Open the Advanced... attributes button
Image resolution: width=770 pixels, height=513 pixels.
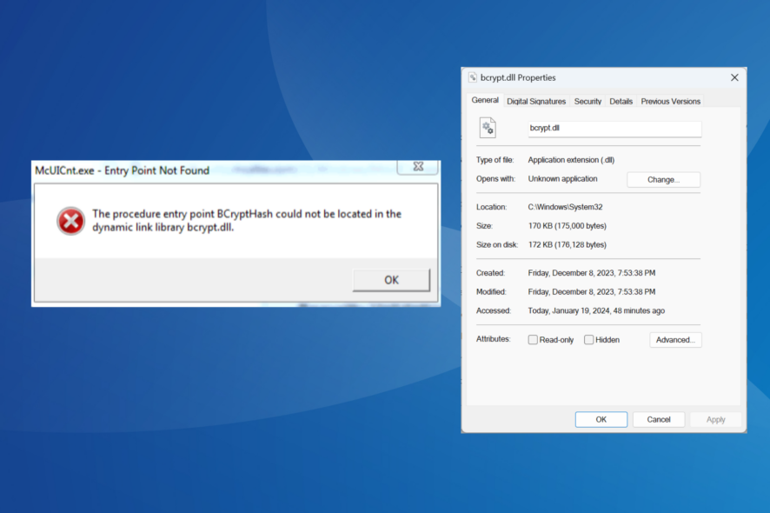point(676,340)
